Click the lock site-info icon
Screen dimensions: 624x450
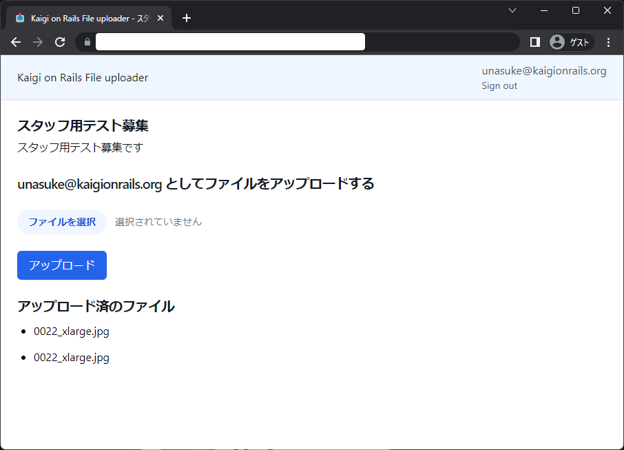[87, 42]
